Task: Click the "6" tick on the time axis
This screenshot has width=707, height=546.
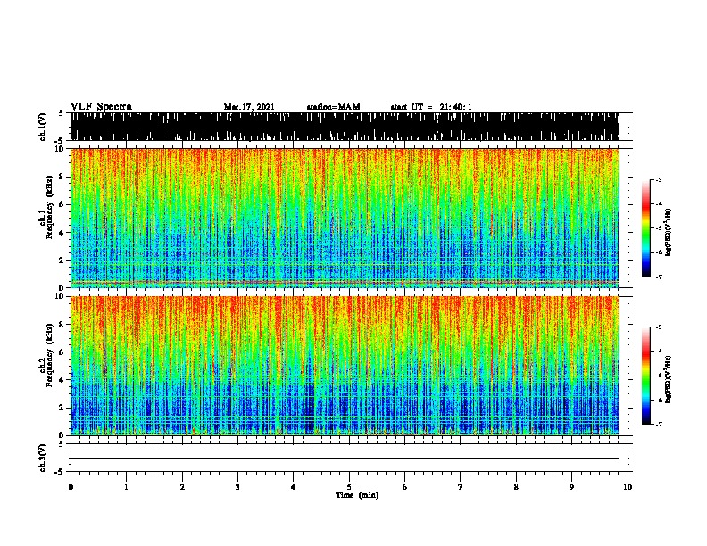Action: point(405,487)
